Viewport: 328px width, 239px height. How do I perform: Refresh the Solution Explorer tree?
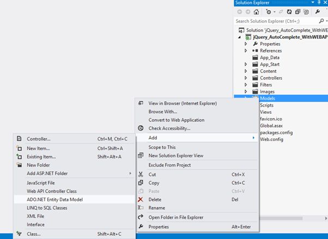pos(289,12)
